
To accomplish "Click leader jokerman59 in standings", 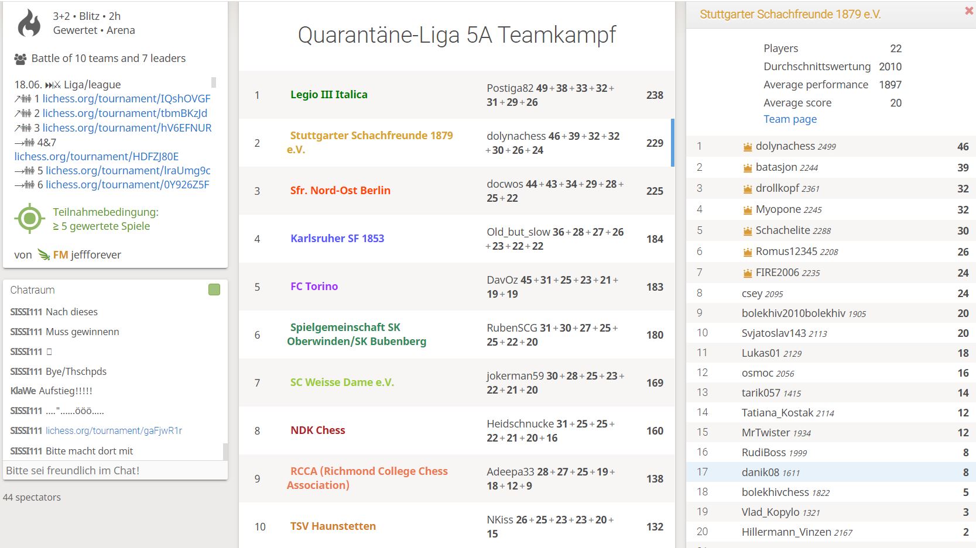I will [x=515, y=376].
